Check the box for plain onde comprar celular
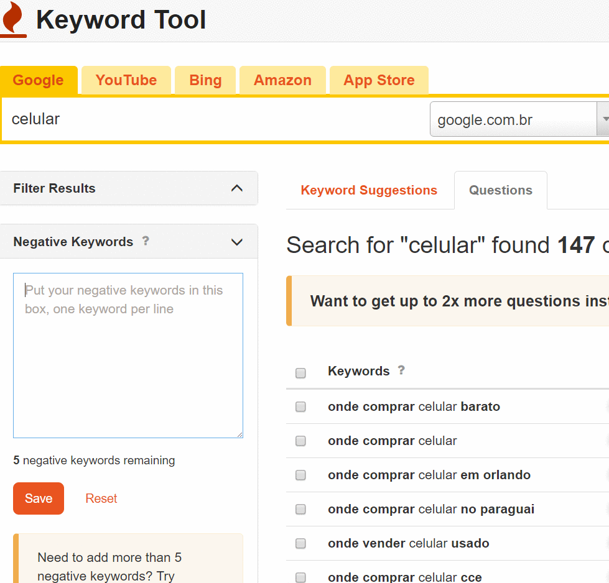Image resolution: width=609 pixels, height=583 pixels. 300,441
